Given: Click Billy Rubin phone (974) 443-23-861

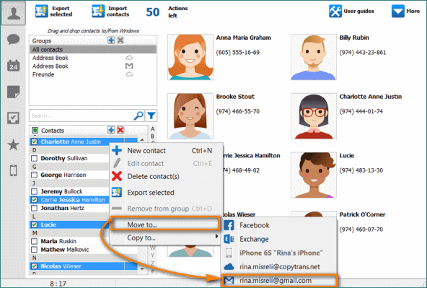Looking at the screenshot, I should 363,53.
